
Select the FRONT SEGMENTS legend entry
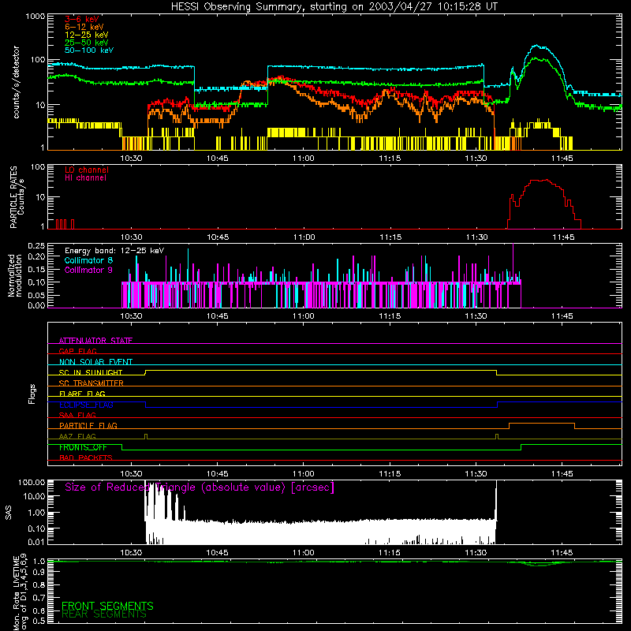pyautogui.click(x=107, y=606)
